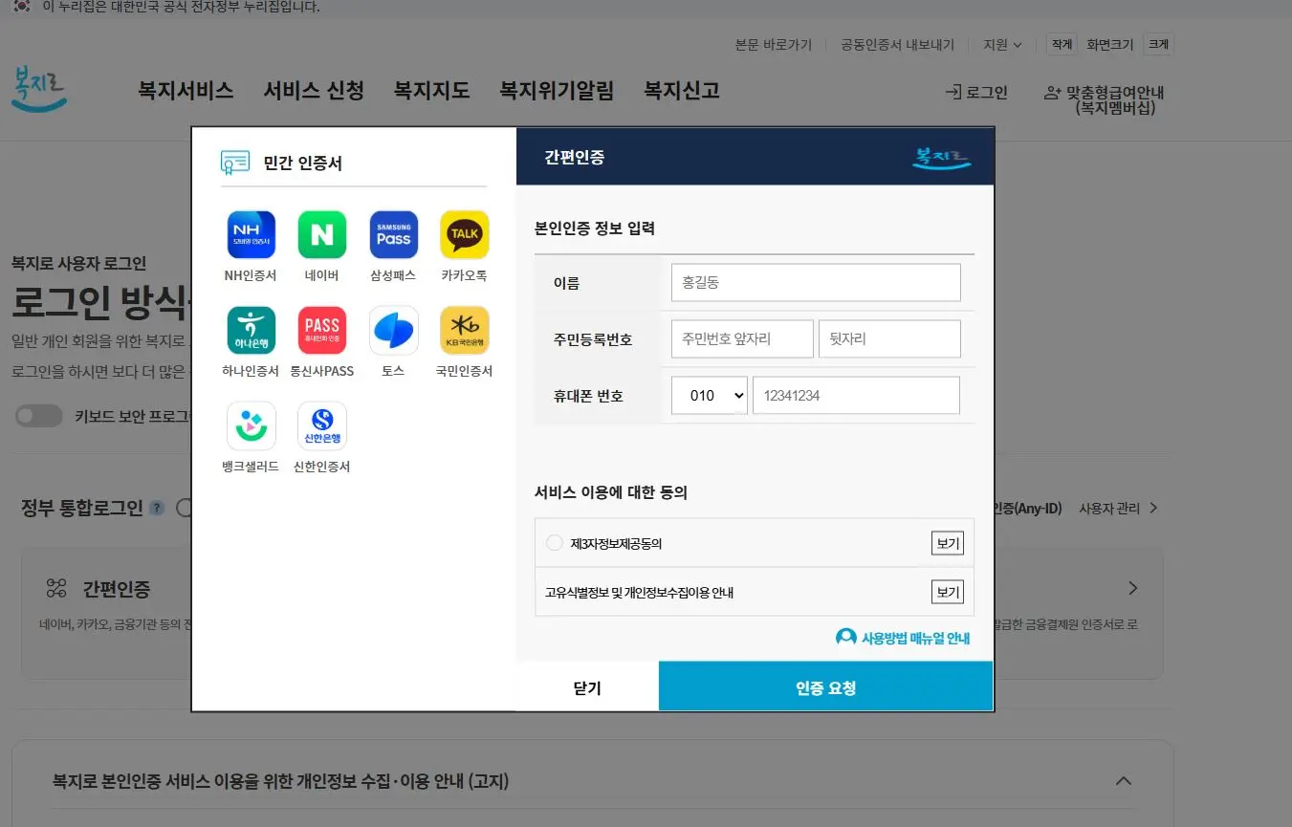Open the 복지지도 menu
Image resolution: width=1292 pixels, height=827 pixels.
click(x=431, y=90)
